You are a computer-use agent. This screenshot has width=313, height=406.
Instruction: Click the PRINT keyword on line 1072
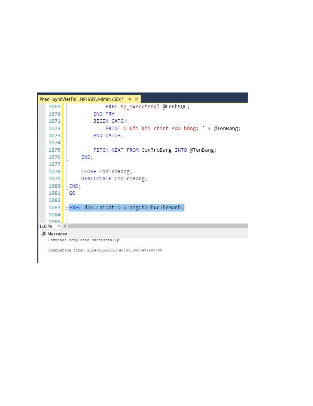(x=113, y=128)
